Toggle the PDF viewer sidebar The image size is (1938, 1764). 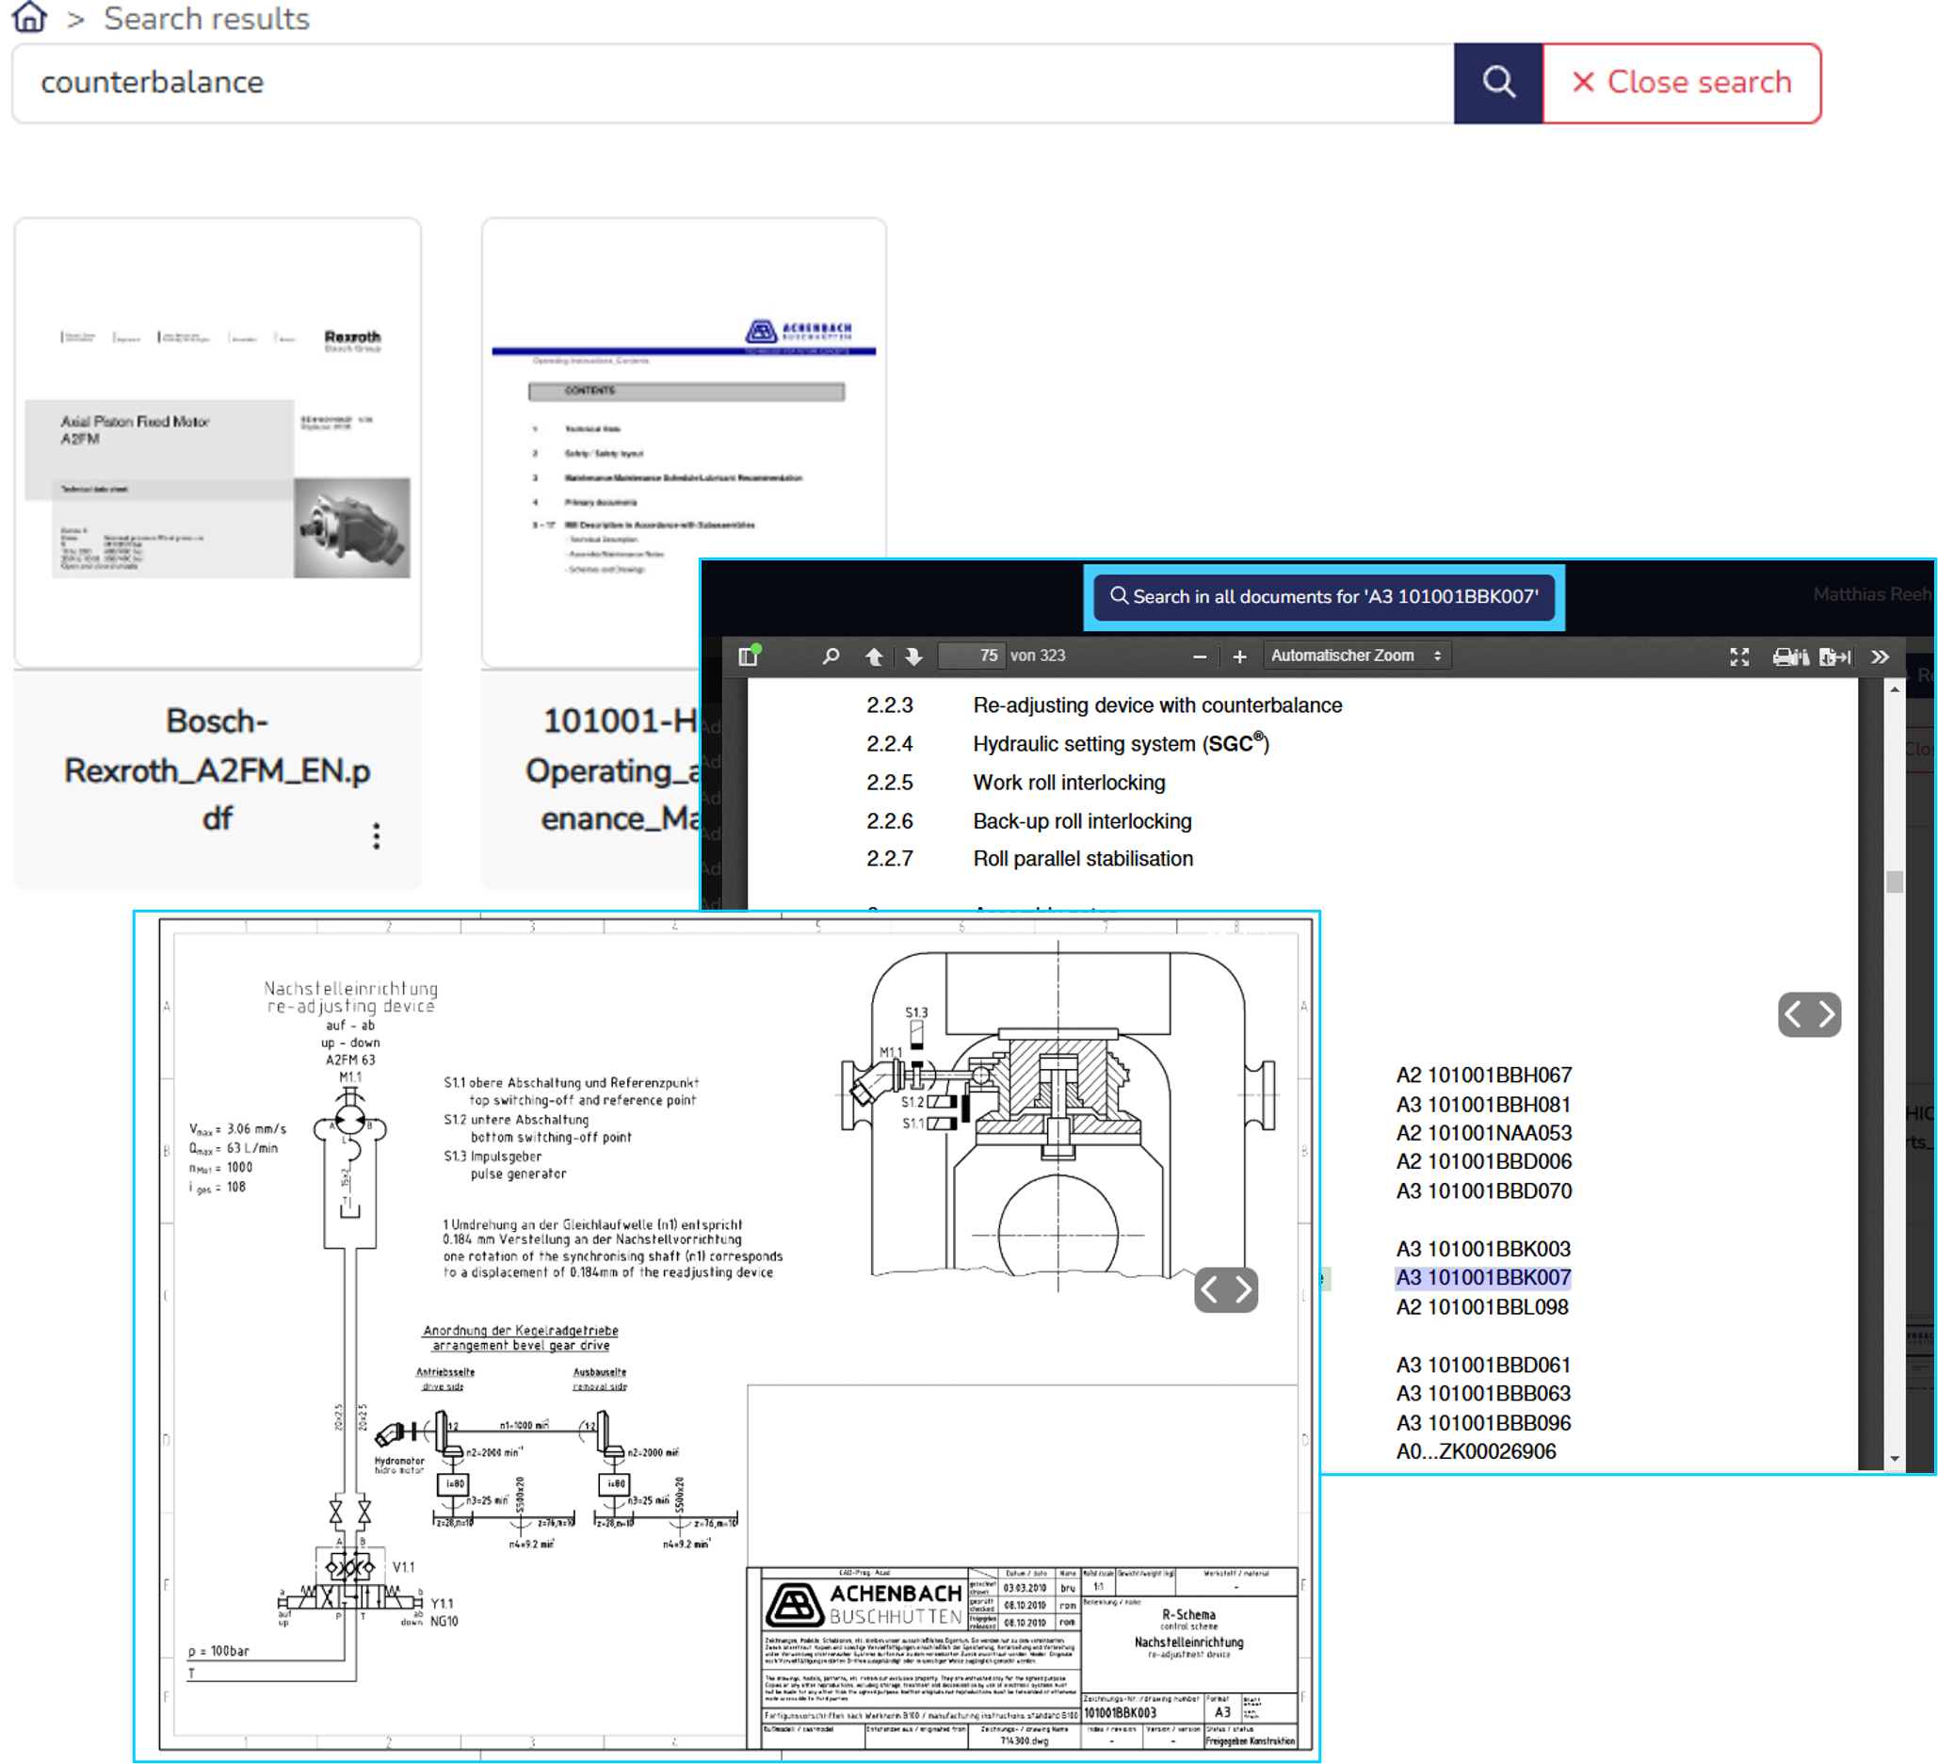pyautogui.click(x=749, y=655)
